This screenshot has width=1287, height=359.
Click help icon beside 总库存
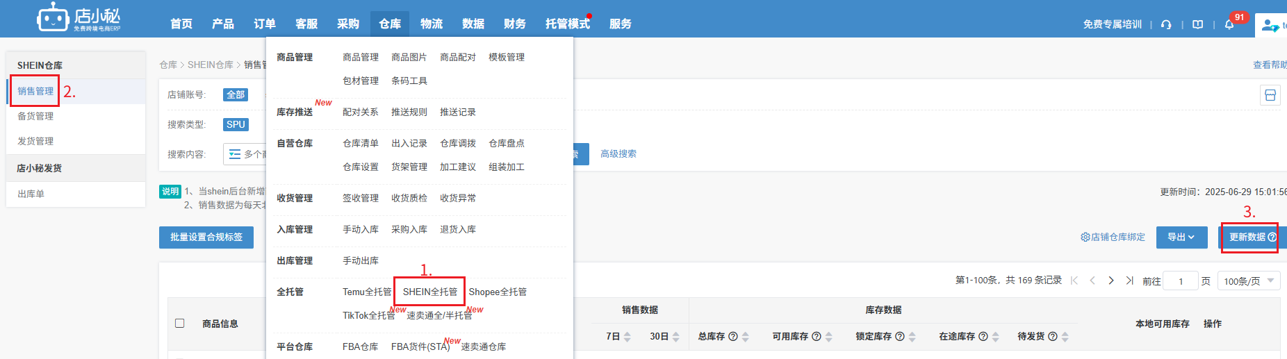[733, 336]
